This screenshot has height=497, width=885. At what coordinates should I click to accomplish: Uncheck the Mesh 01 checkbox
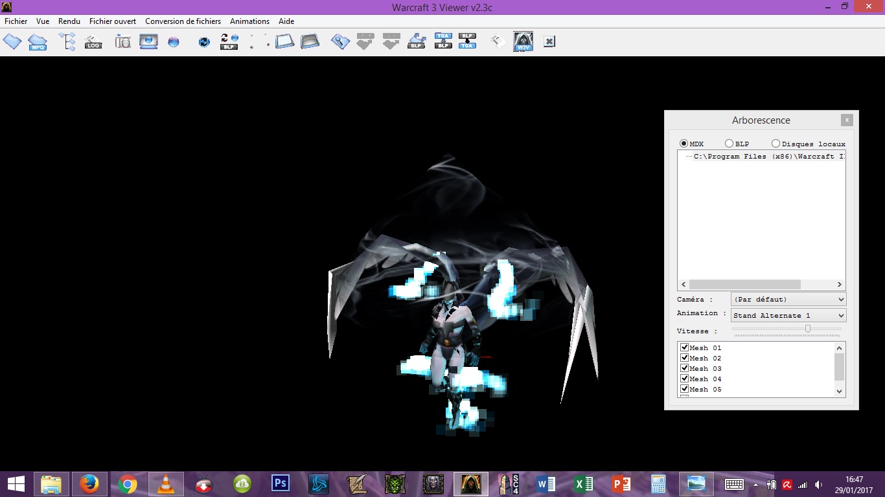[684, 348]
